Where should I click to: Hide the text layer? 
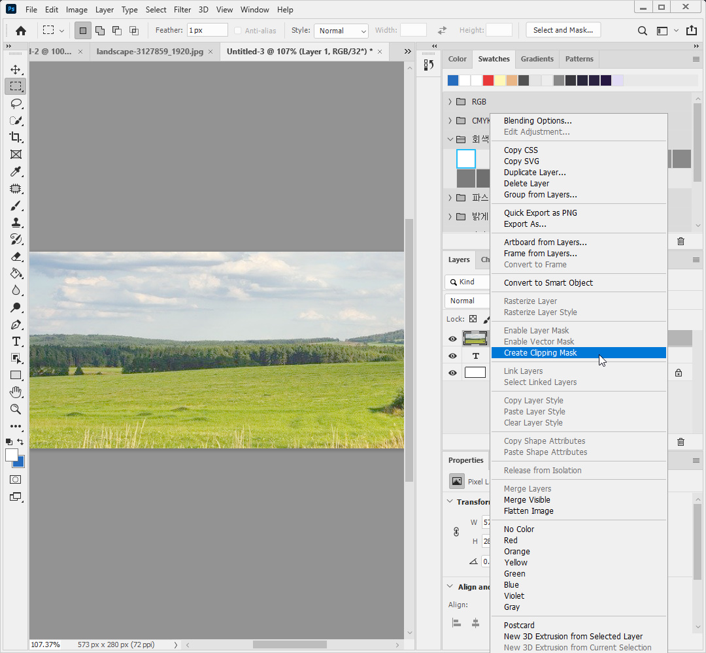[x=452, y=356]
